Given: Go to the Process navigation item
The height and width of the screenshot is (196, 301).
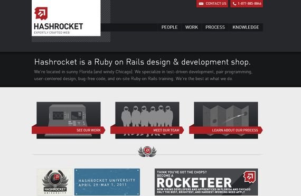Looking at the screenshot, I should coord(215,27).
